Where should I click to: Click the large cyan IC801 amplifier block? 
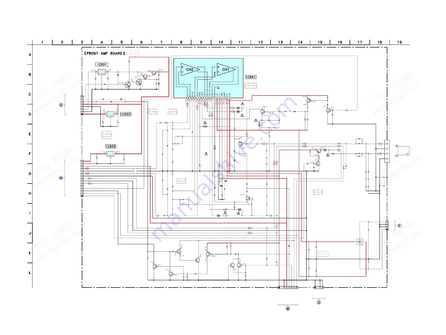208,78
